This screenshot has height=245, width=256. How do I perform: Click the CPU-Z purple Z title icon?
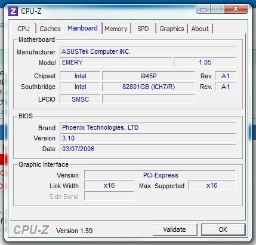pos(13,11)
